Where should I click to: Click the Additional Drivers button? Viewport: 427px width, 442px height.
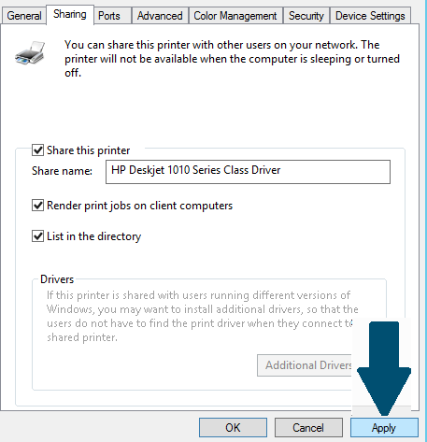305,365
